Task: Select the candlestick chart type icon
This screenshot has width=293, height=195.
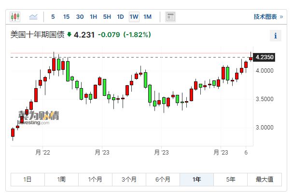Action: click(15, 17)
